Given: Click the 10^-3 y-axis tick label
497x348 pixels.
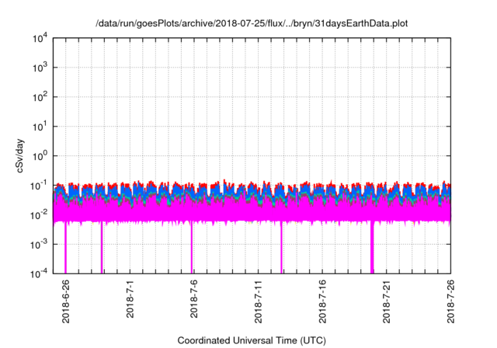Looking at the screenshot, I should 40,245.
